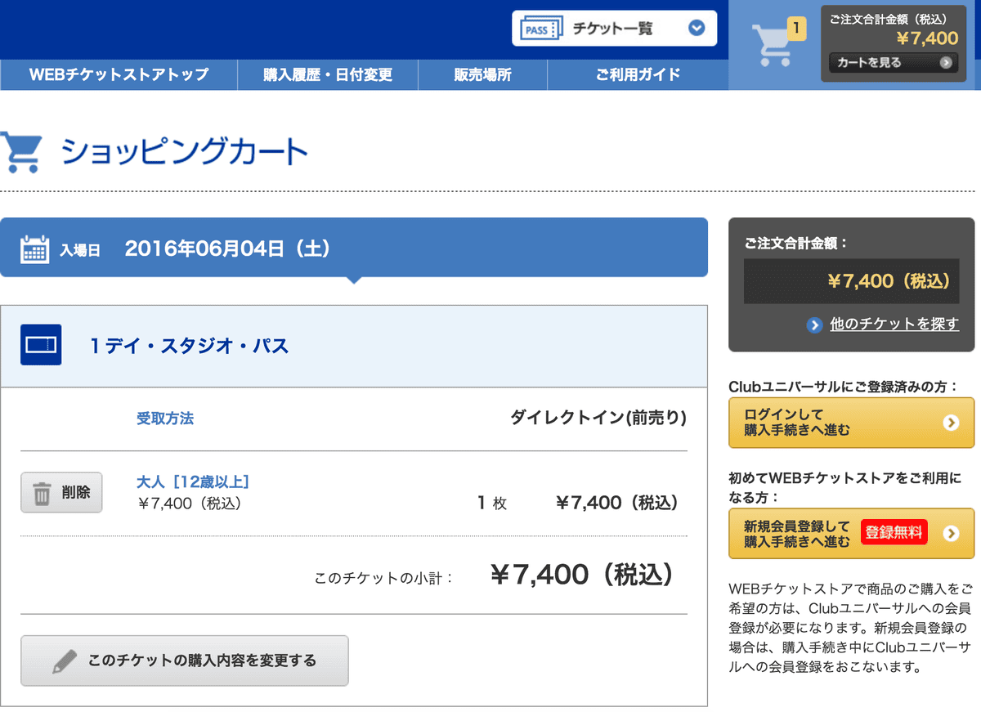The width and height of the screenshot is (981, 712).
Task: Click the arrow icon beside 他のチケットを探す
Action: click(814, 325)
